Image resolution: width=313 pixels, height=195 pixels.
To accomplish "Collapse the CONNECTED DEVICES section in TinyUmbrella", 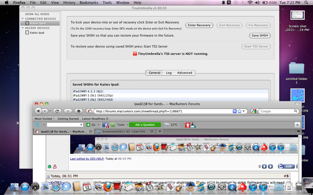I will click(x=23, y=19).
